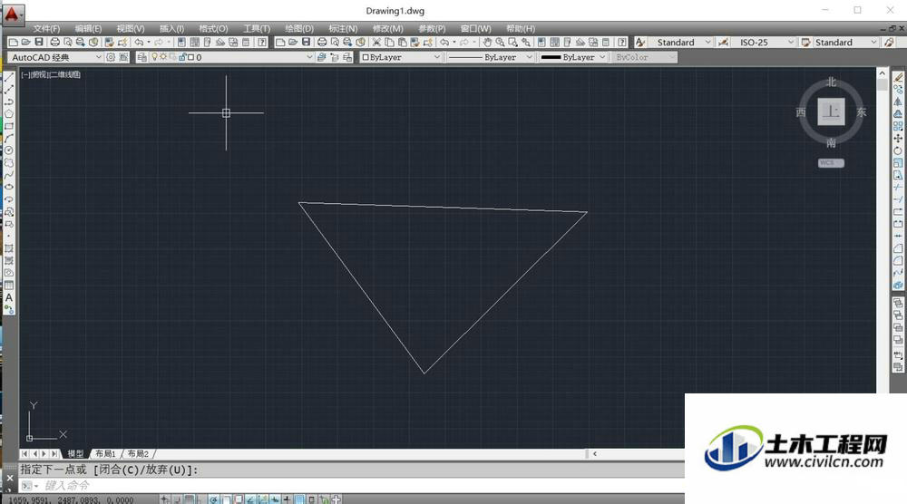Select the Scale modify tool
907x504 pixels.
898,162
